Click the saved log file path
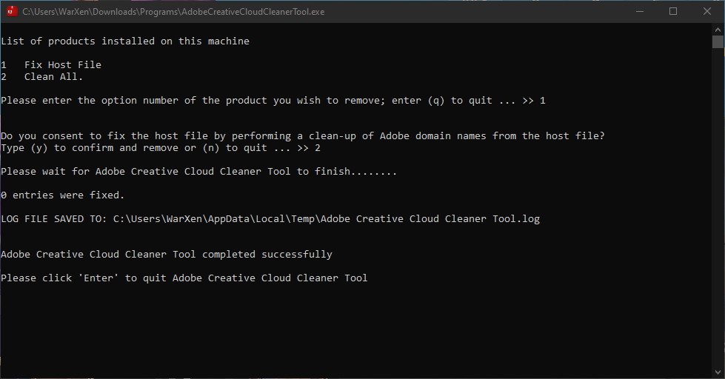This screenshot has width=725, height=379. pyautogui.click(x=326, y=219)
